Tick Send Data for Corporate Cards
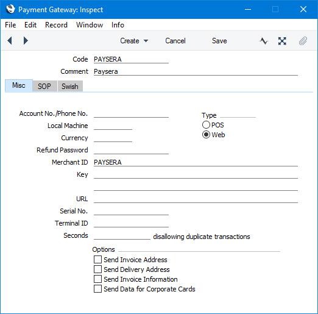This screenshot has width=318, height=314. coord(97,289)
